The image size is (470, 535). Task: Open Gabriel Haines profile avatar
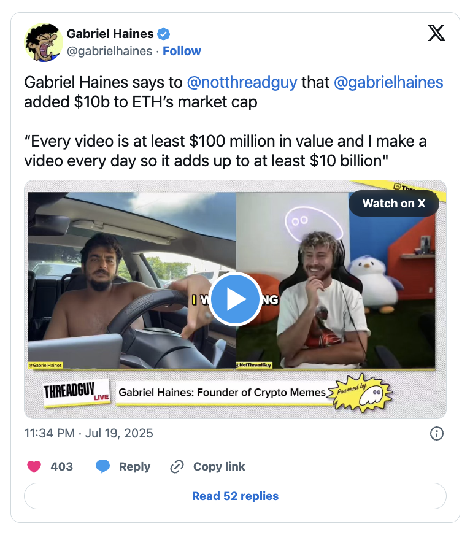click(44, 42)
